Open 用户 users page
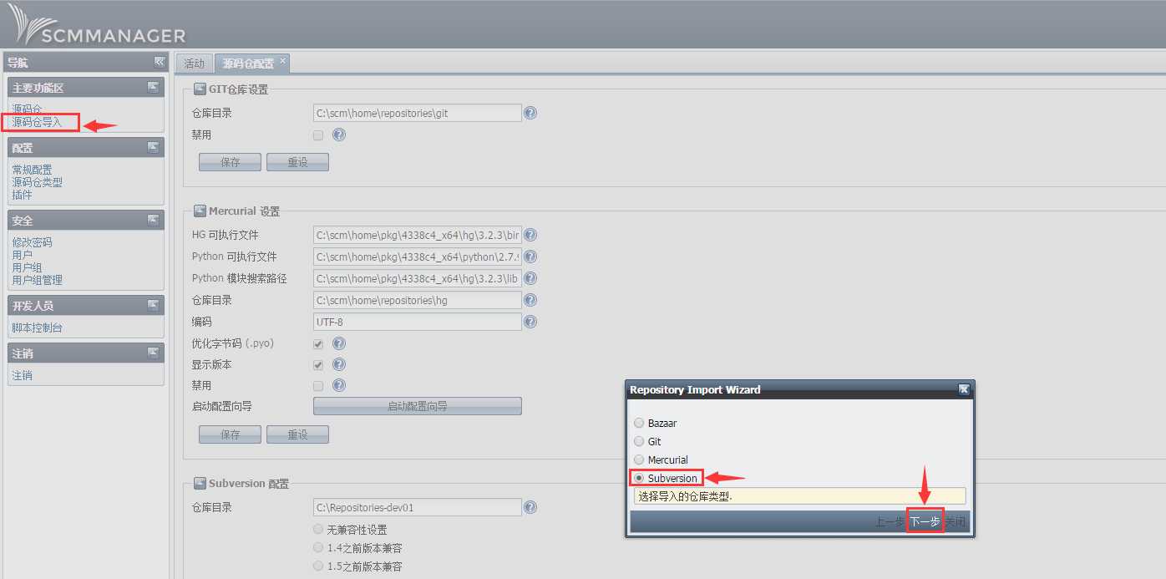The image size is (1166, 579). coord(22,255)
